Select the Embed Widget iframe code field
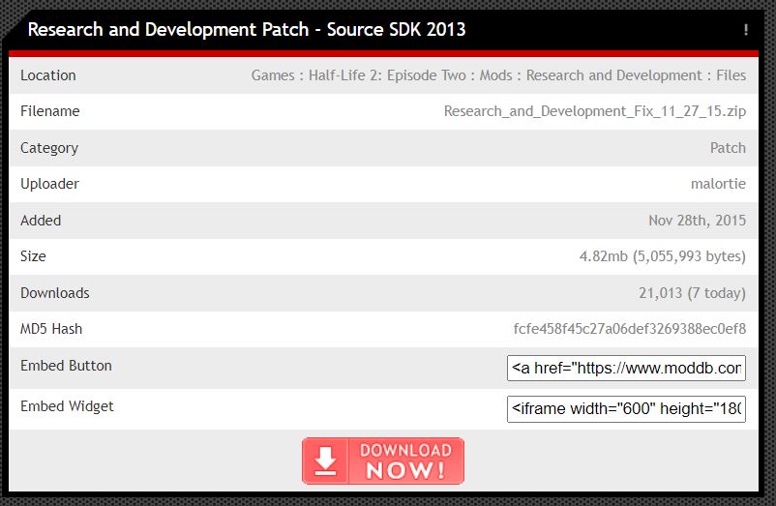 (626, 408)
